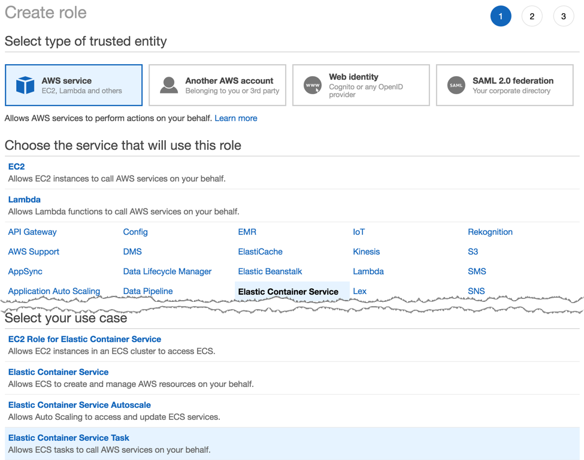
Task: Select Kinesis service
Action: coord(366,252)
